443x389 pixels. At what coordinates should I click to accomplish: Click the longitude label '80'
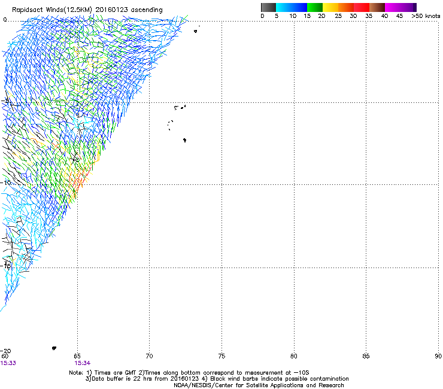tap(294, 356)
